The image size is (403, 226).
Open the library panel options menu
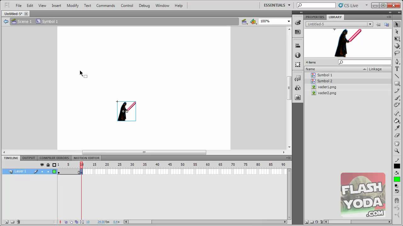[x=389, y=17]
